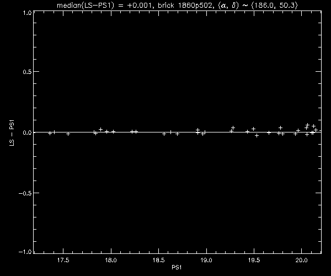Viewport: 331px width, 276px height.
Task: Select the x-axis tick label 20.0
Action: 301,260
